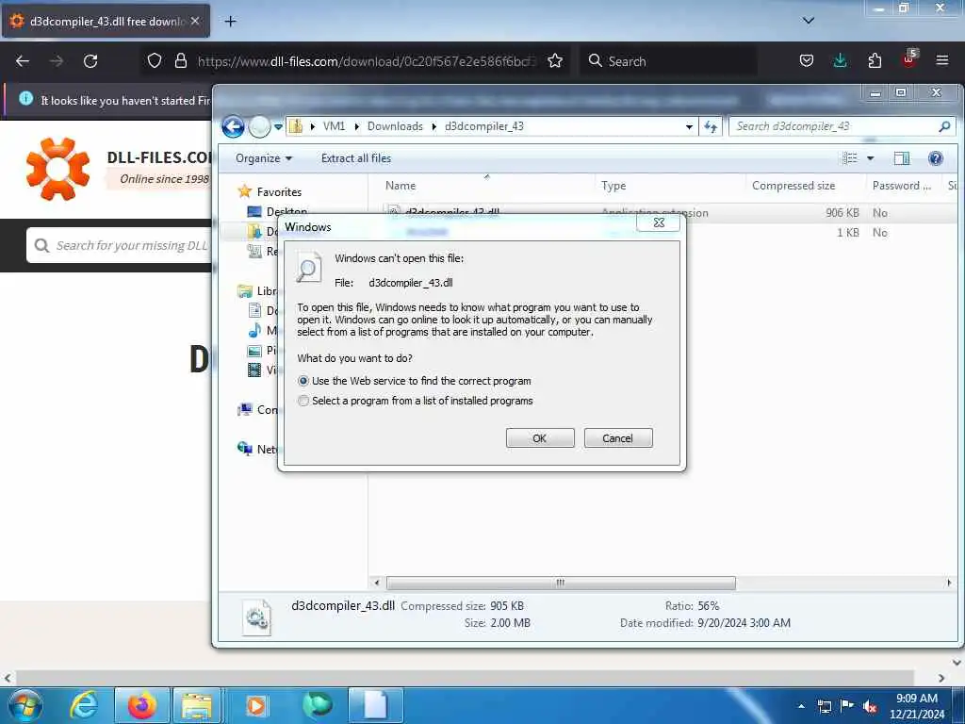Click the horizontal scrollbar in Explorer
This screenshot has height=724, width=965.
pos(560,583)
